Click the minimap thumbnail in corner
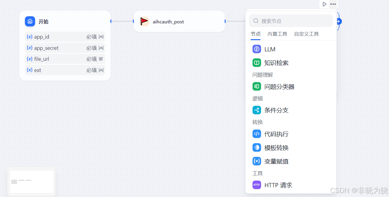 tap(31, 181)
